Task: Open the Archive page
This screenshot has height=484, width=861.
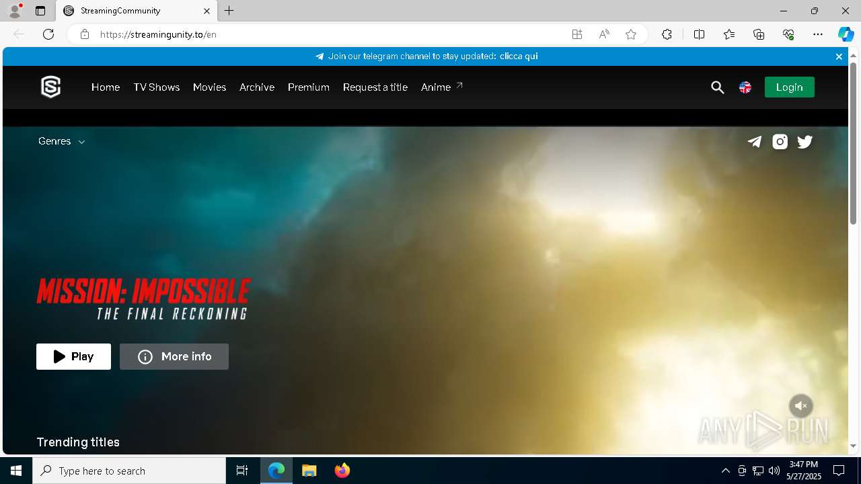Action: point(257,87)
